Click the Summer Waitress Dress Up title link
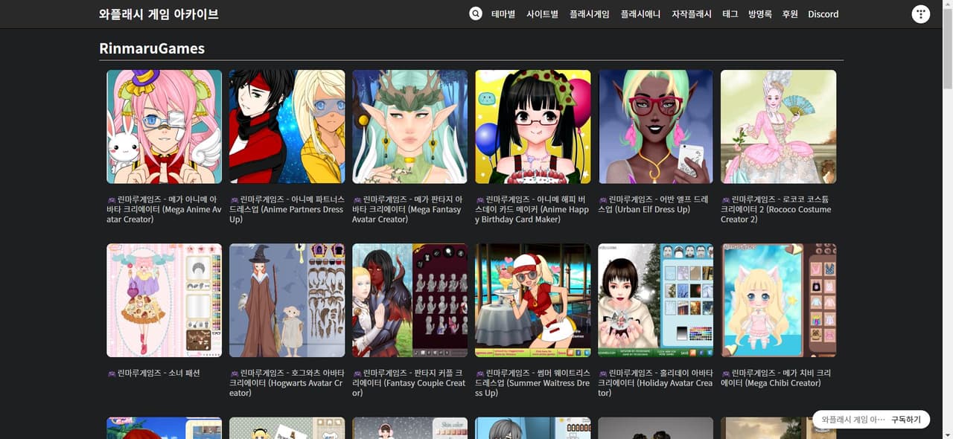 click(x=532, y=382)
